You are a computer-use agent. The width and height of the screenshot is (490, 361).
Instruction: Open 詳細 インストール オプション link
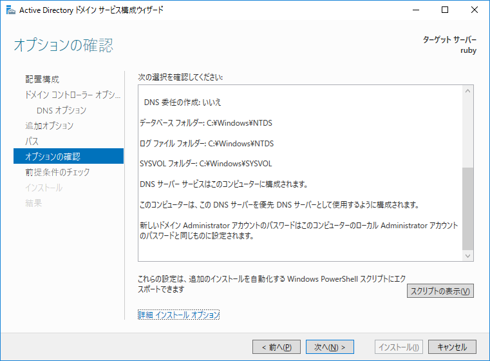[x=178, y=315]
